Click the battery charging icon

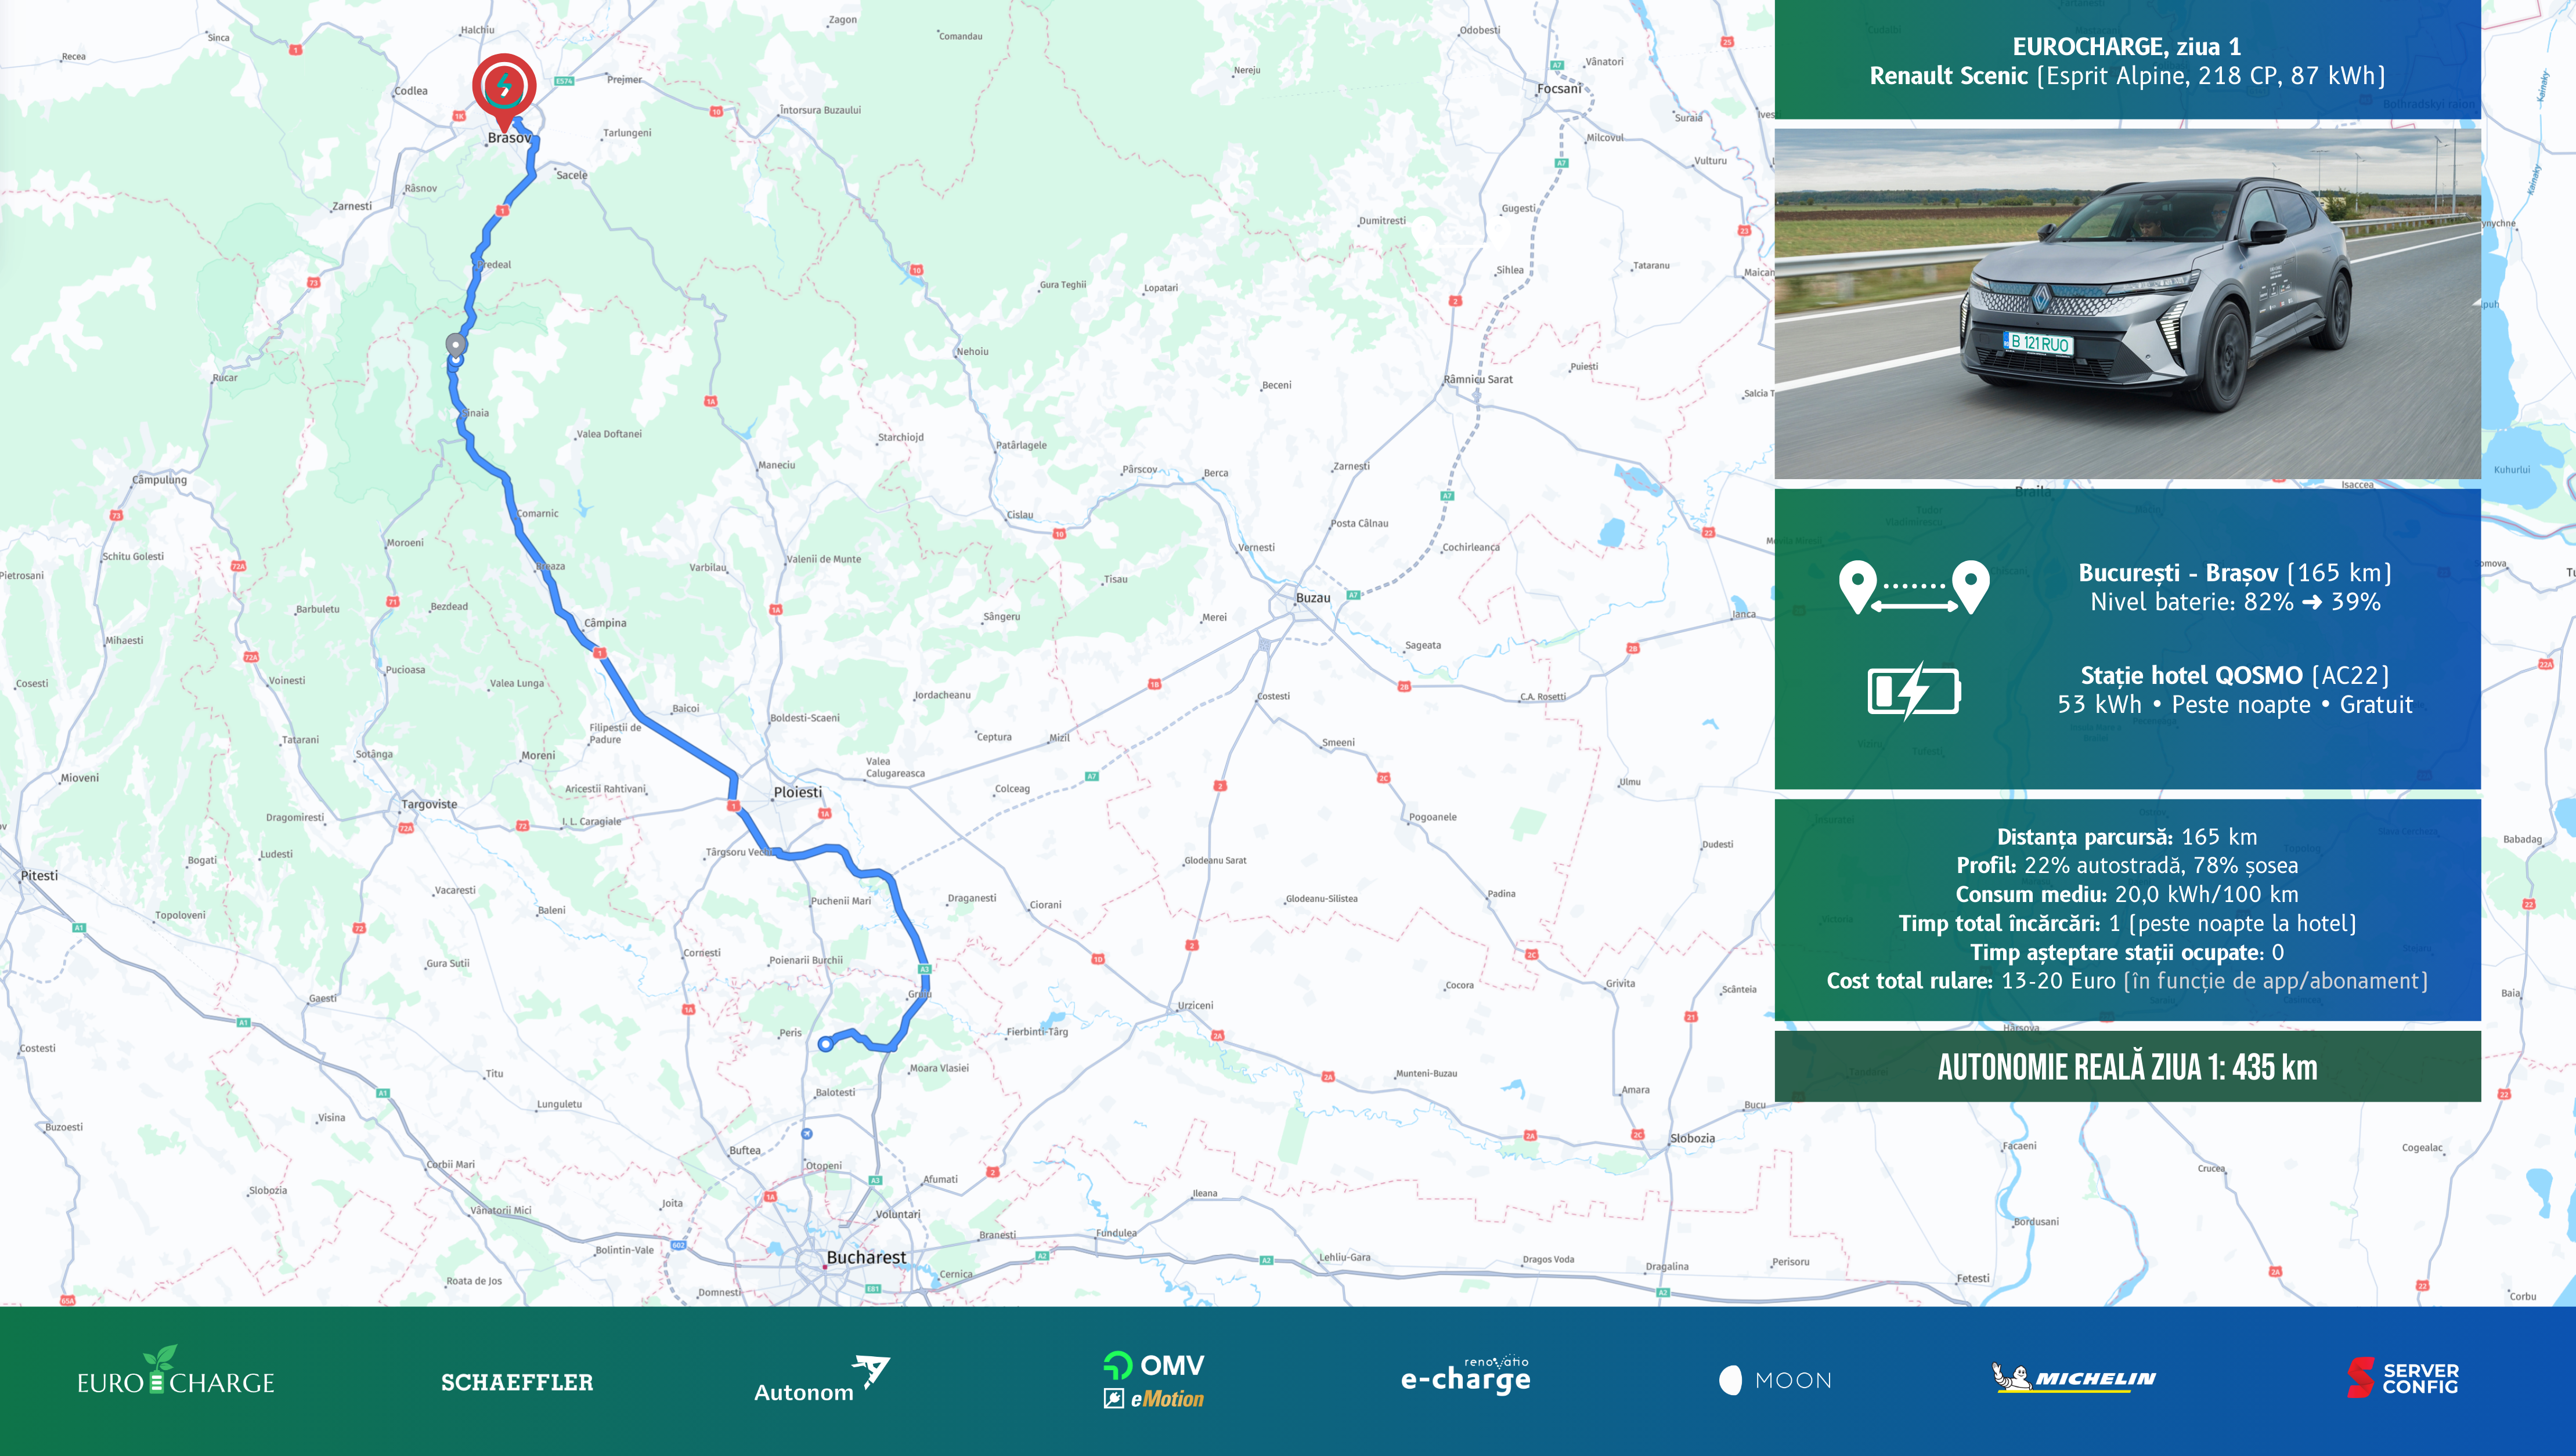click(x=1914, y=691)
